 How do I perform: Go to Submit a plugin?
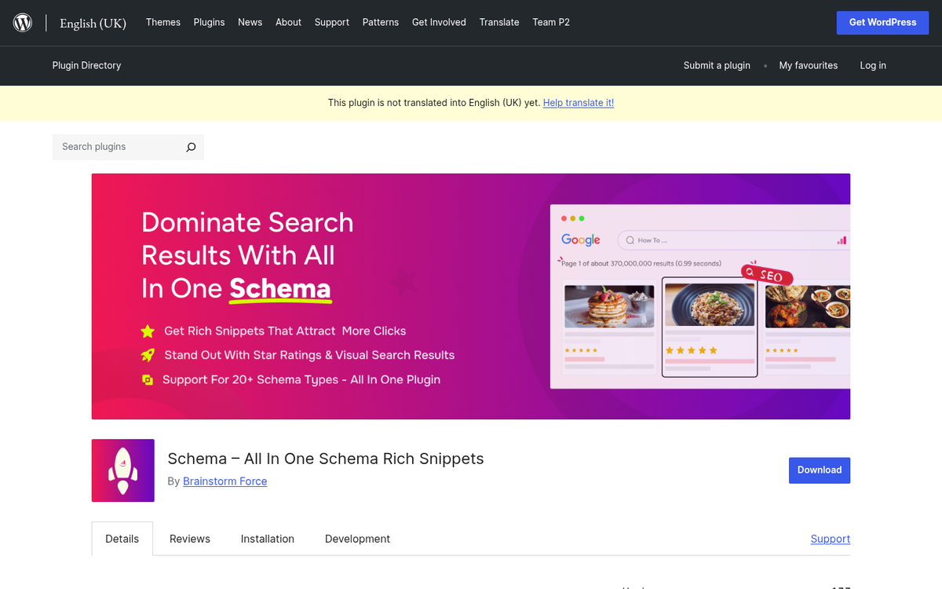tap(717, 65)
